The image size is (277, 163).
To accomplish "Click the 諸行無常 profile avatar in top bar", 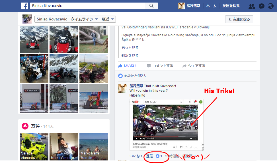I will click(181, 6).
